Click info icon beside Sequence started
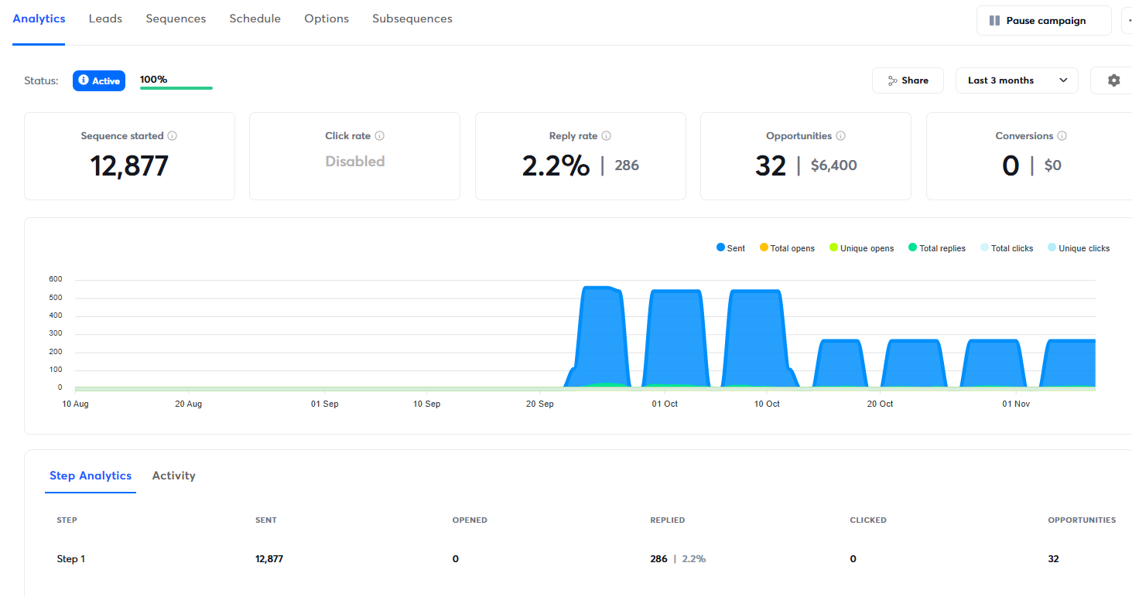The height and width of the screenshot is (597, 1132). tap(173, 136)
